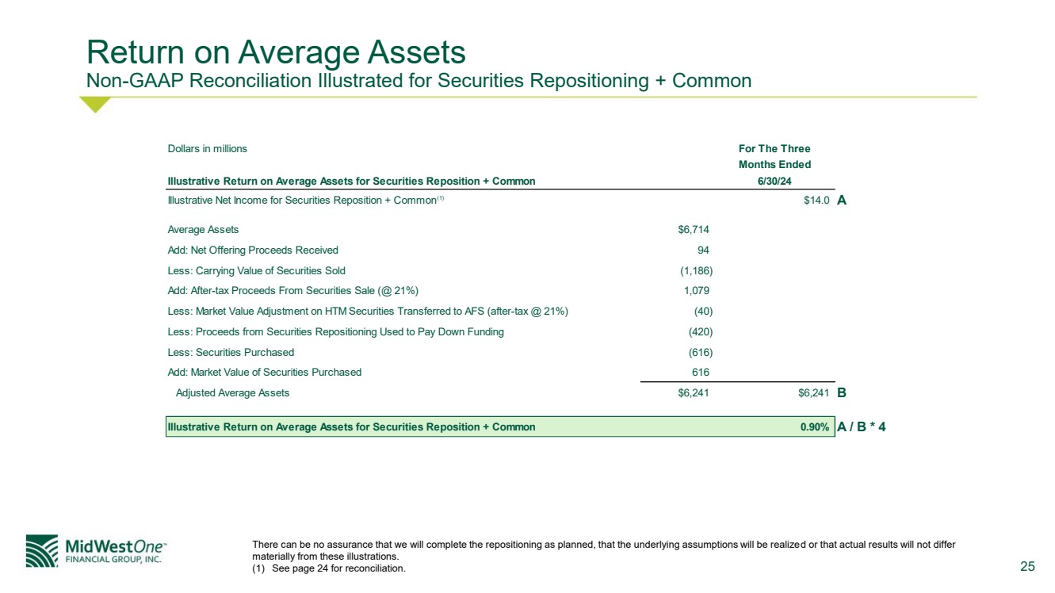This screenshot has height=593, width=1055.
Task: Click 'Add: Net Offering Proceeds Received' row
Action: pyautogui.click(x=253, y=251)
